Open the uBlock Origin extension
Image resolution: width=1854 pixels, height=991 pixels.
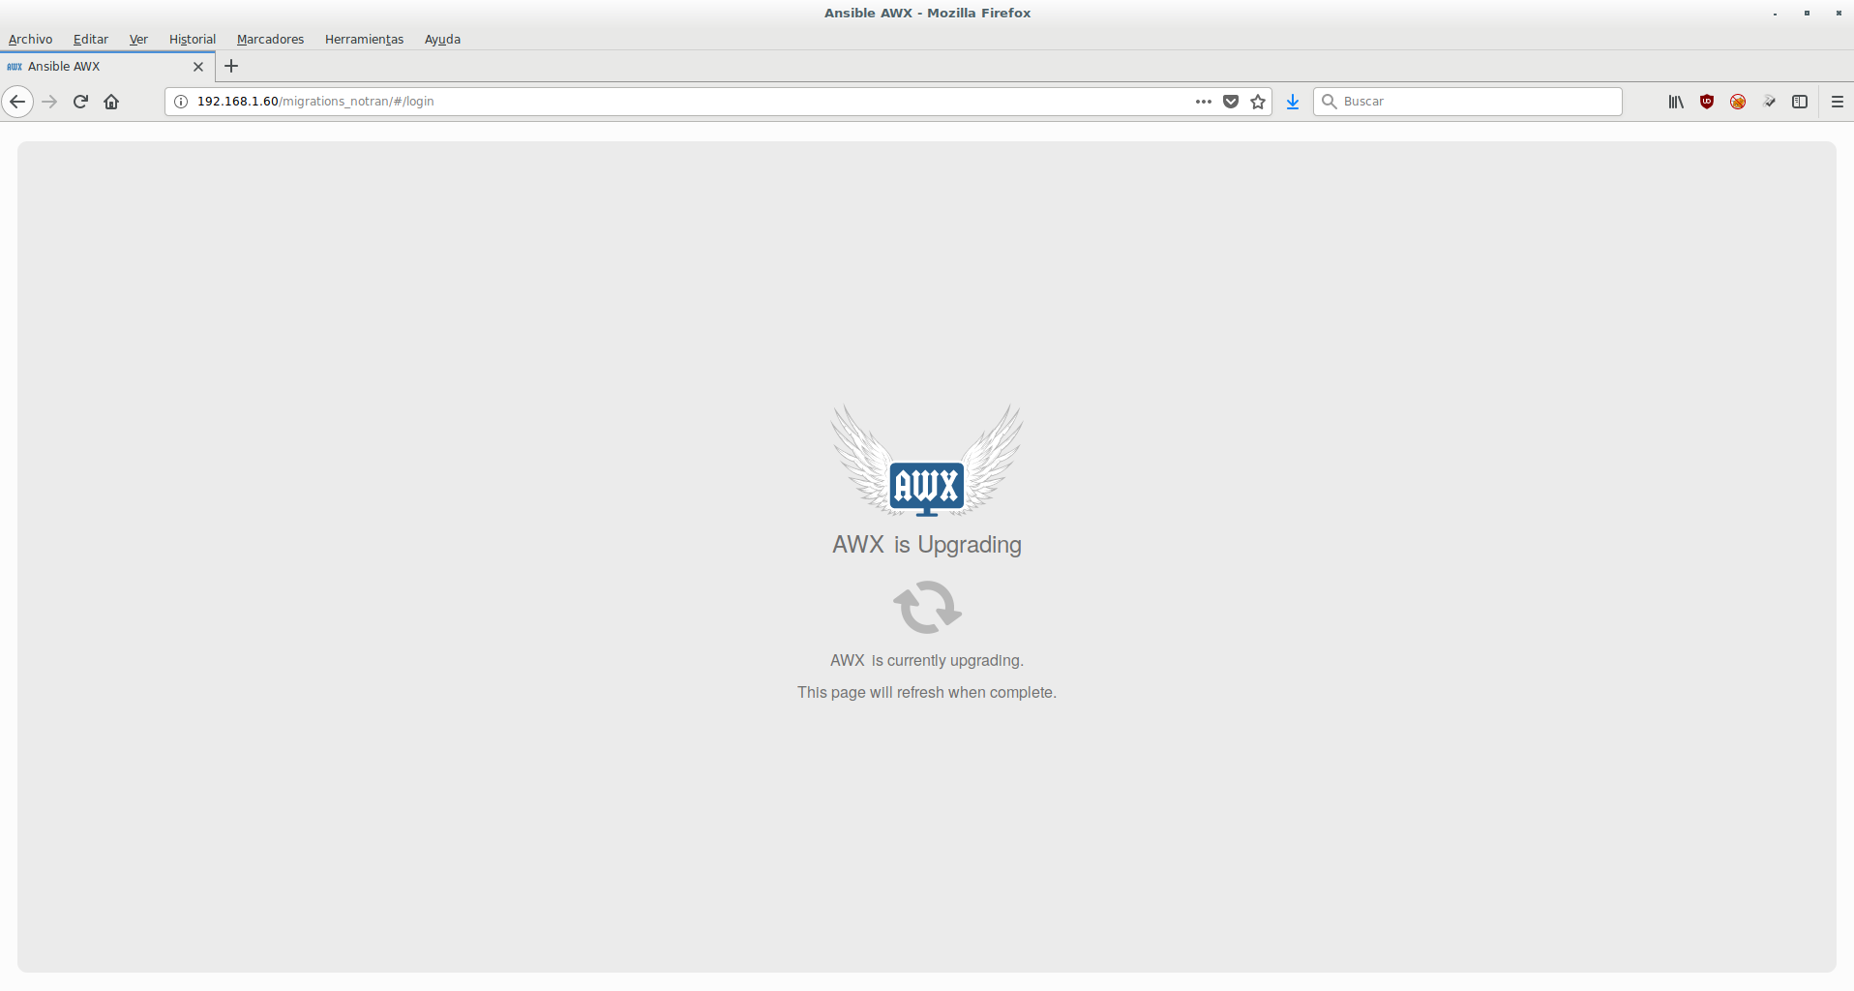[1707, 102]
